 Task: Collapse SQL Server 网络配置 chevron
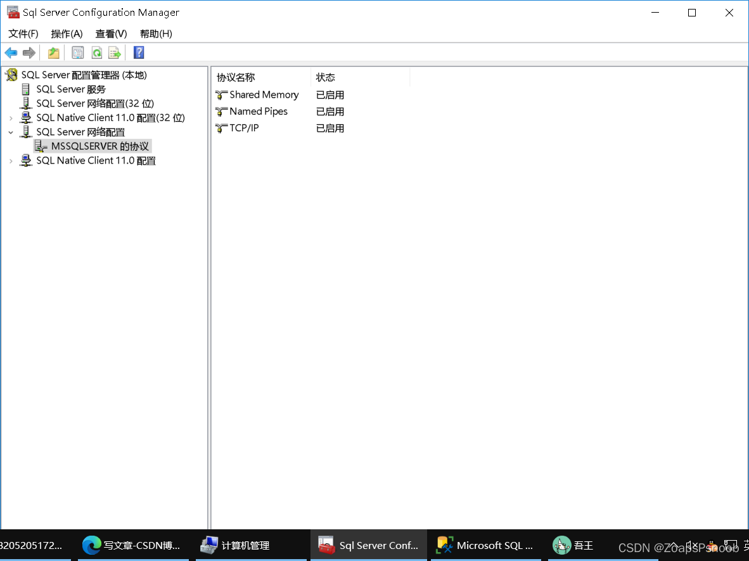(11, 132)
